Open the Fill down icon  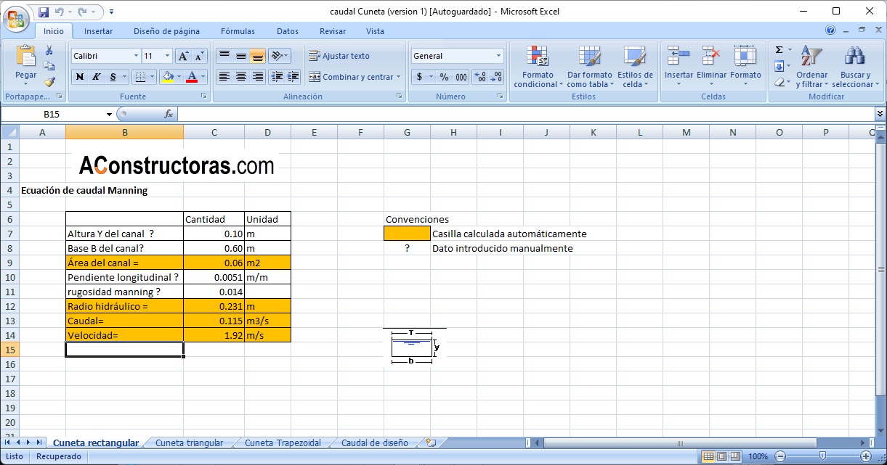point(779,66)
